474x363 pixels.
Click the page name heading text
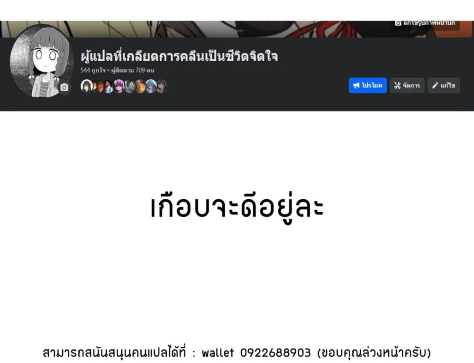(x=179, y=56)
